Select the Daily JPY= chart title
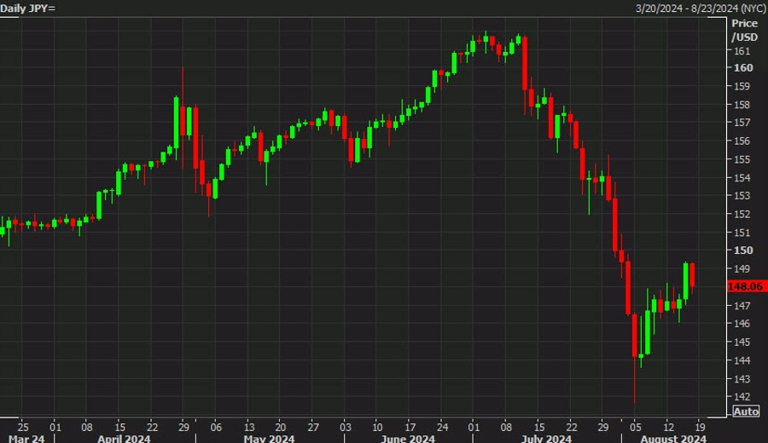Screen dimensions: 768x443 pos(28,9)
